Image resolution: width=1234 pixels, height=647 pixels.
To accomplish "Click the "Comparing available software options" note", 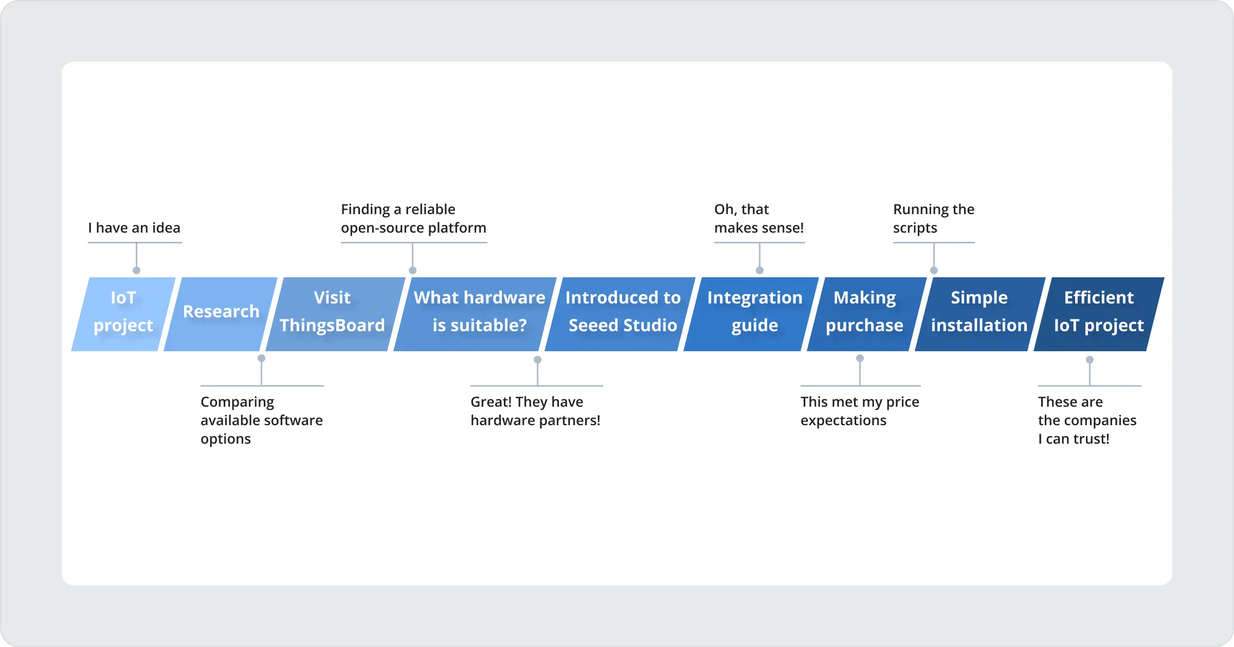I will click(x=261, y=420).
